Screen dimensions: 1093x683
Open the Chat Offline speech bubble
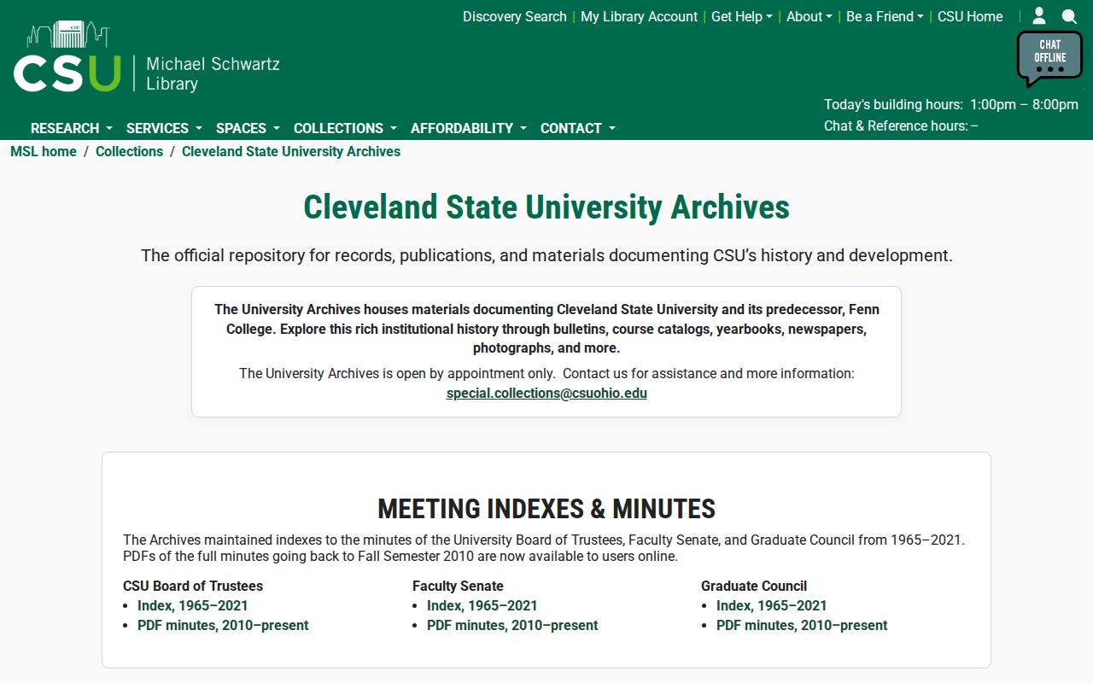1049,59
